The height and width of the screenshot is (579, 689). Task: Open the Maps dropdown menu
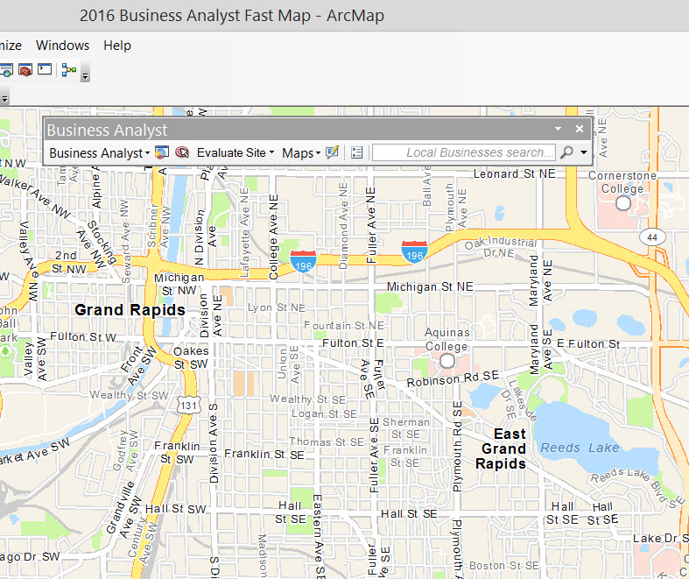pyautogui.click(x=301, y=153)
